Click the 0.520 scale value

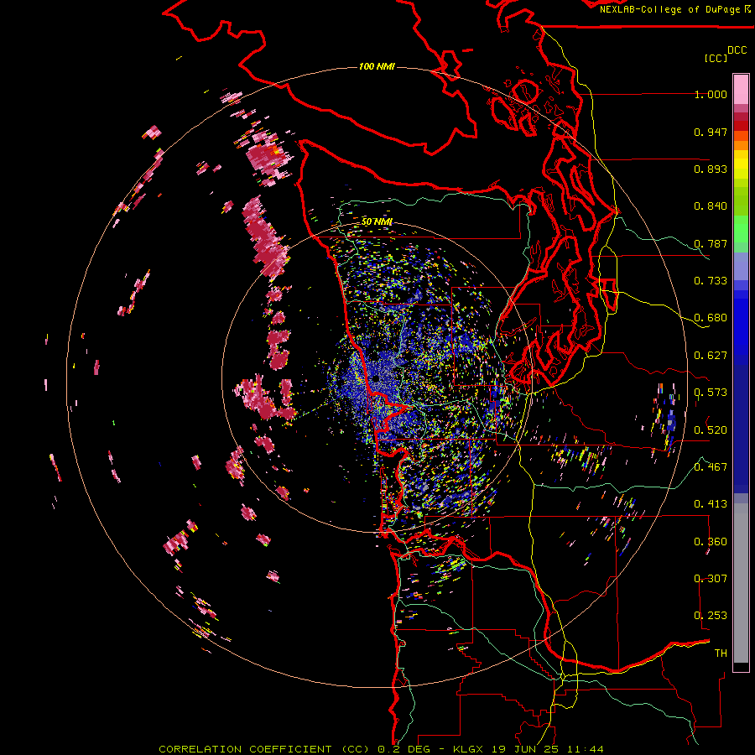(x=711, y=430)
